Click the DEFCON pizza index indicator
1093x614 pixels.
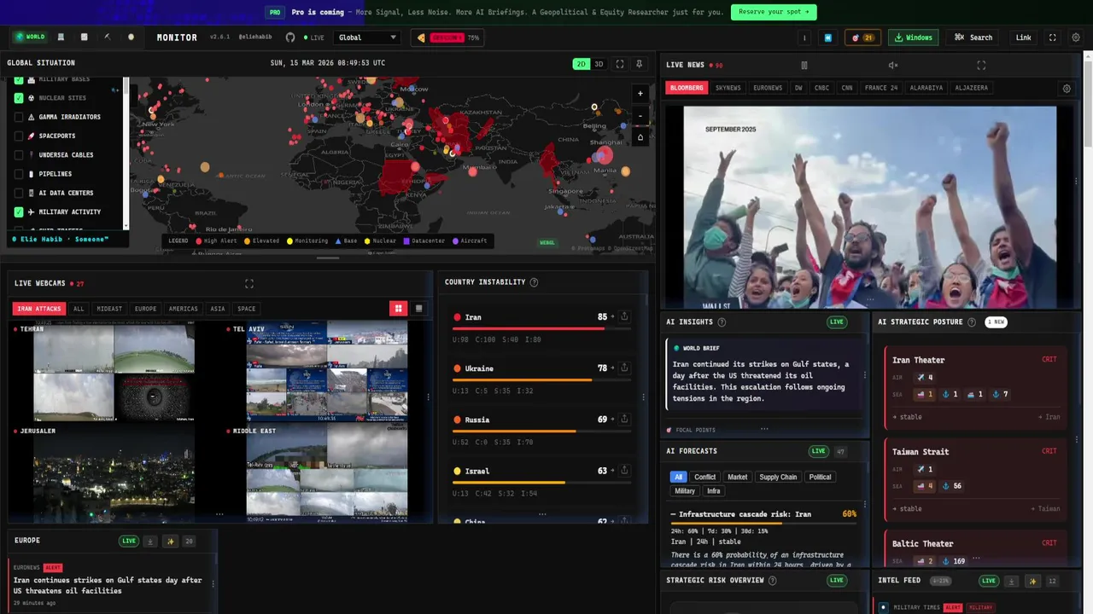(x=447, y=38)
